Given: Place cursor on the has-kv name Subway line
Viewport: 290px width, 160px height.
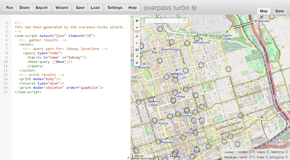Looking at the screenshot, I should pyautogui.click(x=57, y=57).
